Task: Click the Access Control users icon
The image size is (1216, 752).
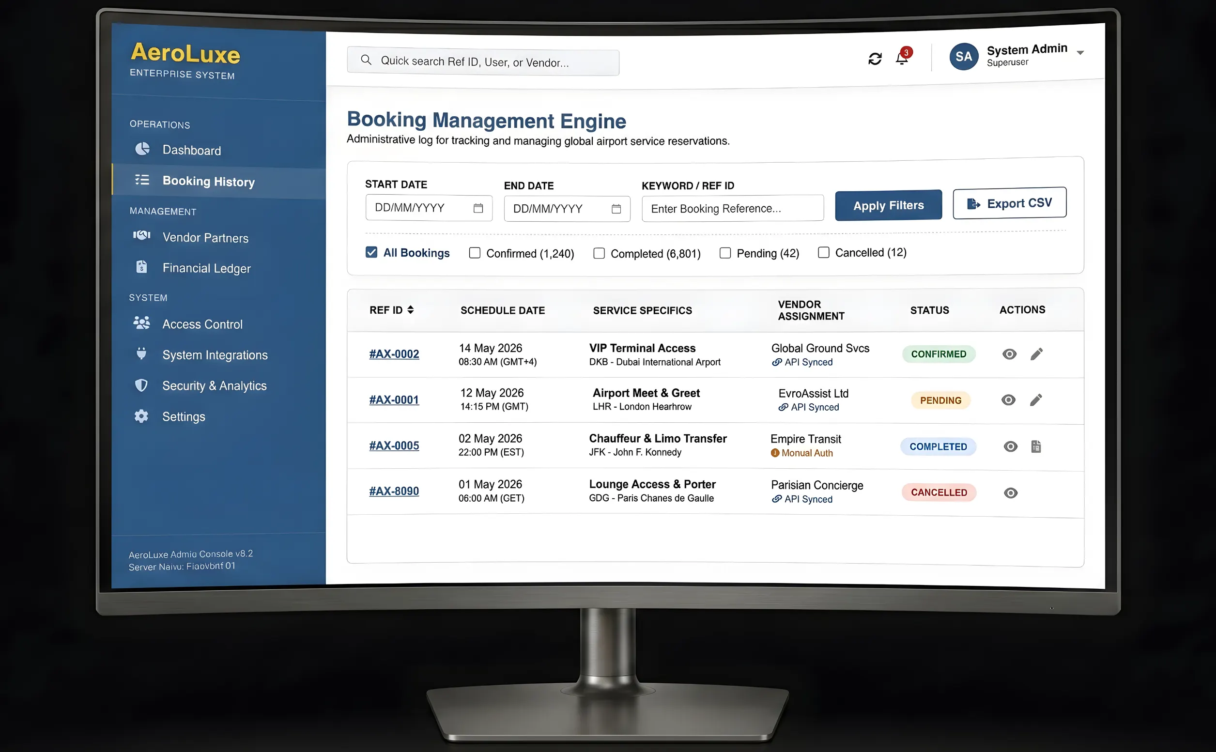Action: pyautogui.click(x=142, y=323)
